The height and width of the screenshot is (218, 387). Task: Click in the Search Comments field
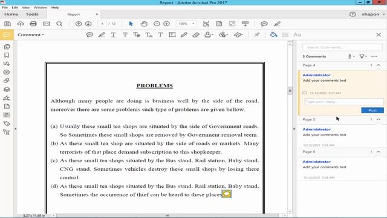pos(342,47)
